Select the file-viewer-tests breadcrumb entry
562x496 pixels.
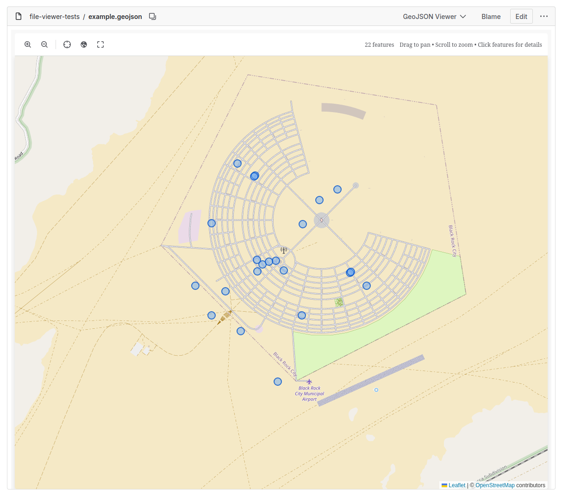click(x=54, y=16)
